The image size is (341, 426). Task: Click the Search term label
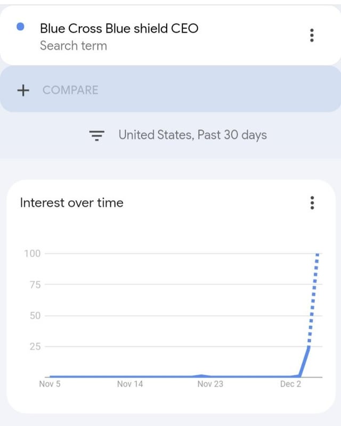point(73,46)
